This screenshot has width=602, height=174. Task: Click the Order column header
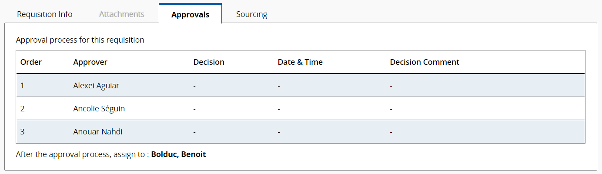coord(31,62)
